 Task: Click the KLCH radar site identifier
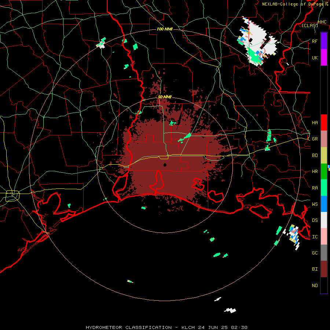[189, 327]
